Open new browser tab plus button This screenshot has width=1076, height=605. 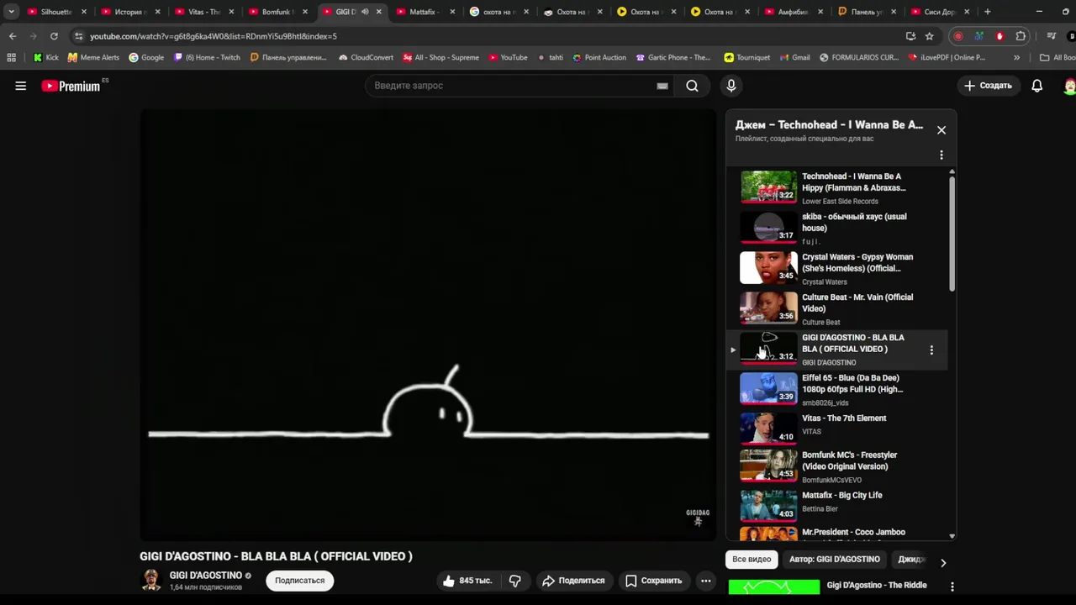[x=987, y=12]
